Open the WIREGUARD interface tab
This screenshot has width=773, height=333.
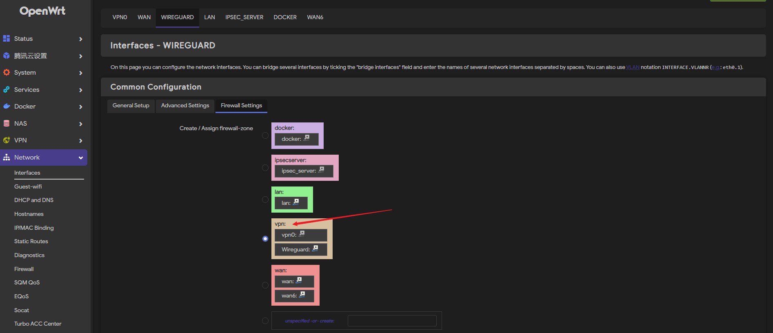tap(177, 17)
